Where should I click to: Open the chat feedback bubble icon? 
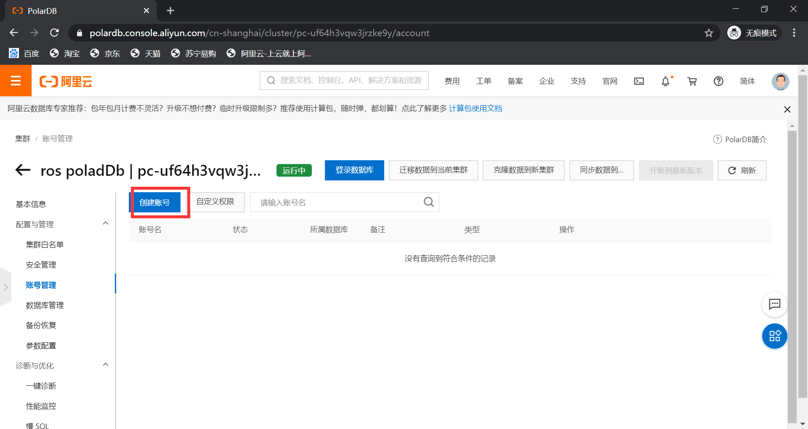tap(774, 304)
